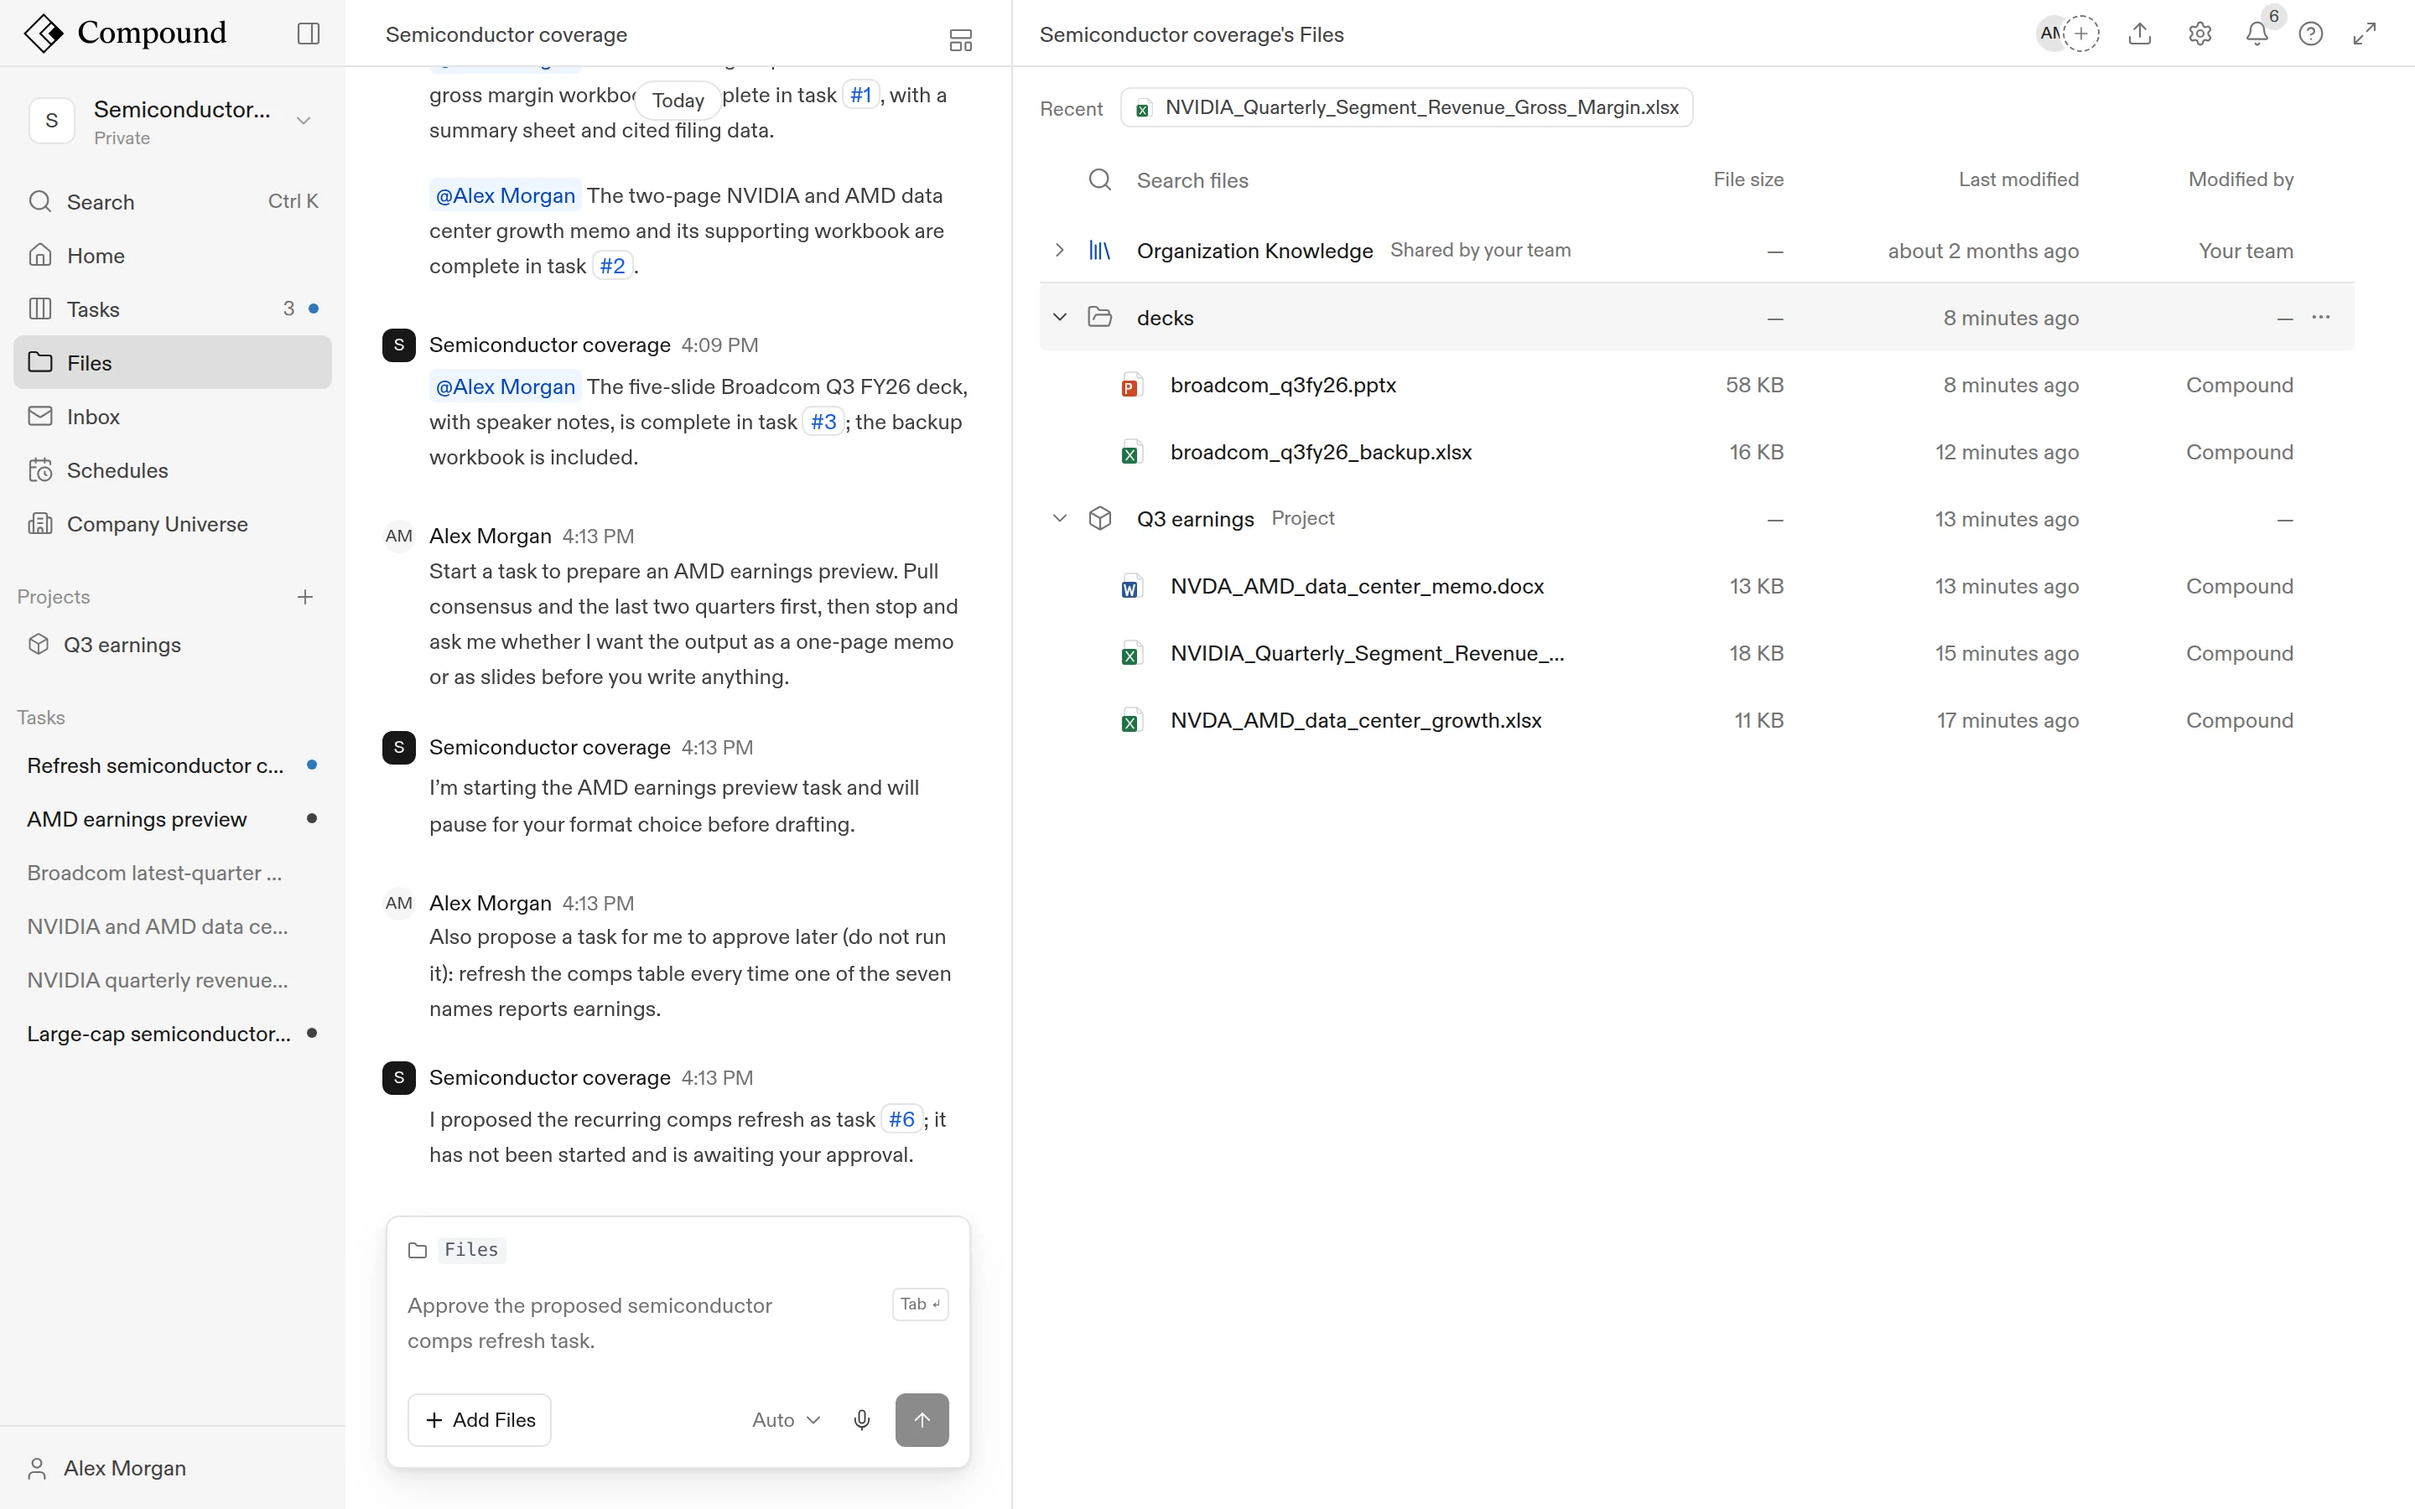Click the decks folder icon
The height and width of the screenshot is (1509, 2415).
click(x=1099, y=318)
